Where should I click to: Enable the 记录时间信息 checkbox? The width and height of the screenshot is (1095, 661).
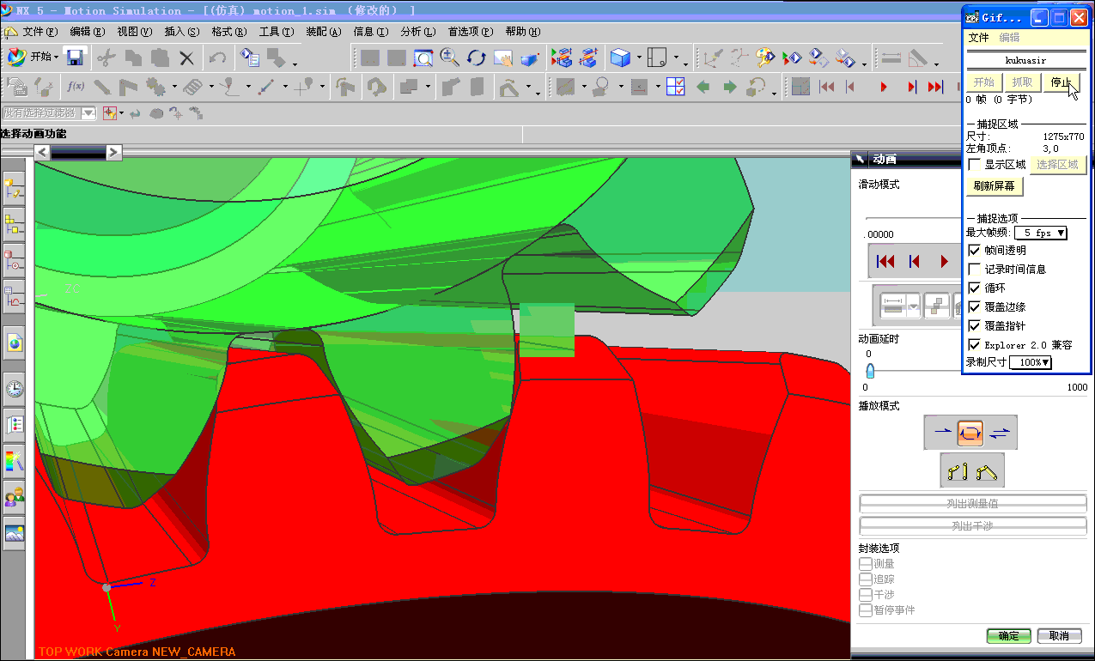[x=975, y=270]
